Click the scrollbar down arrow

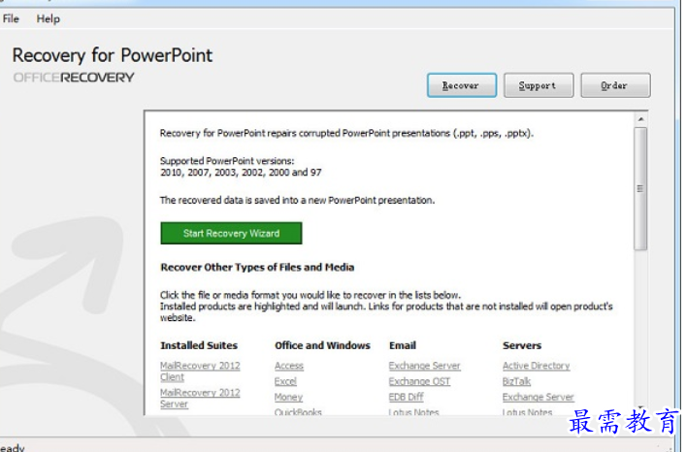pyautogui.click(x=640, y=409)
